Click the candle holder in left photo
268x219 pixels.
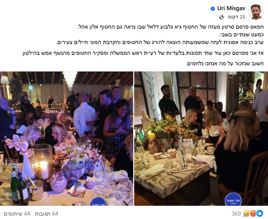pos(43,163)
